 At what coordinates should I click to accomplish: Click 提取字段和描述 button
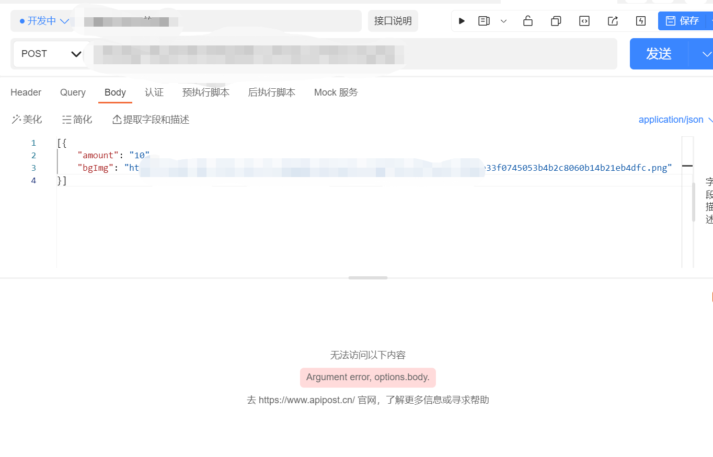coord(151,120)
